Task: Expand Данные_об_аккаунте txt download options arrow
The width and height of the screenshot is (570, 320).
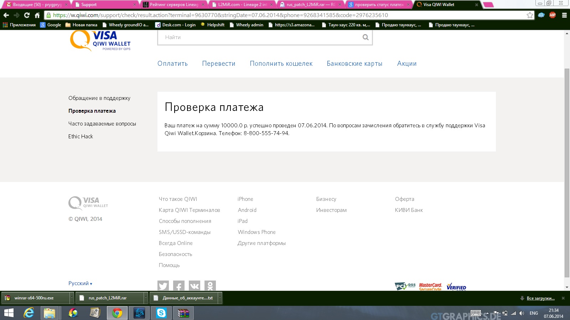Action: pyautogui.click(x=220, y=298)
